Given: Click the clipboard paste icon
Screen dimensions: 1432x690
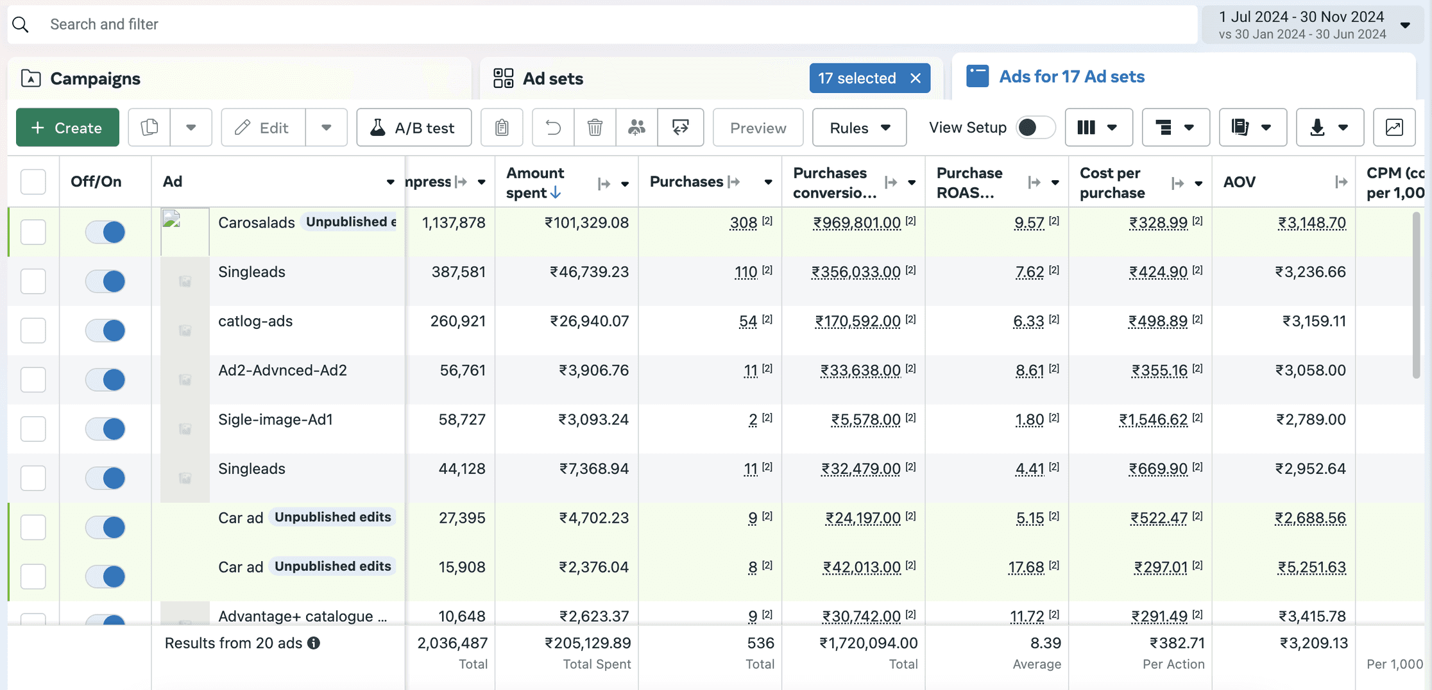Looking at the screenshot, I should coord(502,128).
